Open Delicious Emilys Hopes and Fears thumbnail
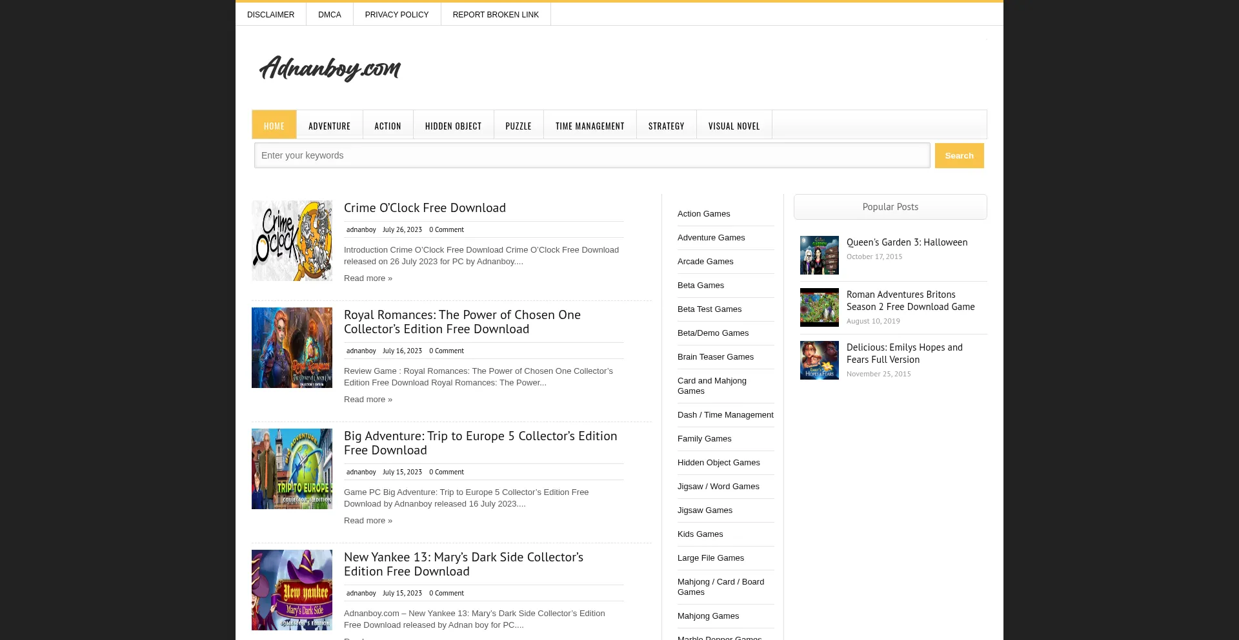This screenshot has height=640, width=1239. click(x=819, y=360)
